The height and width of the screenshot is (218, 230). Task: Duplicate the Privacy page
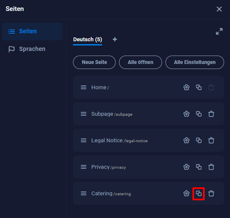click(x=199, y=167)
